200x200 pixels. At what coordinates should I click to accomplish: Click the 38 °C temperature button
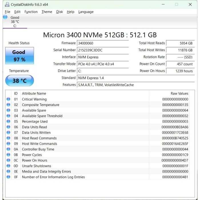click(x=19, y=81)
